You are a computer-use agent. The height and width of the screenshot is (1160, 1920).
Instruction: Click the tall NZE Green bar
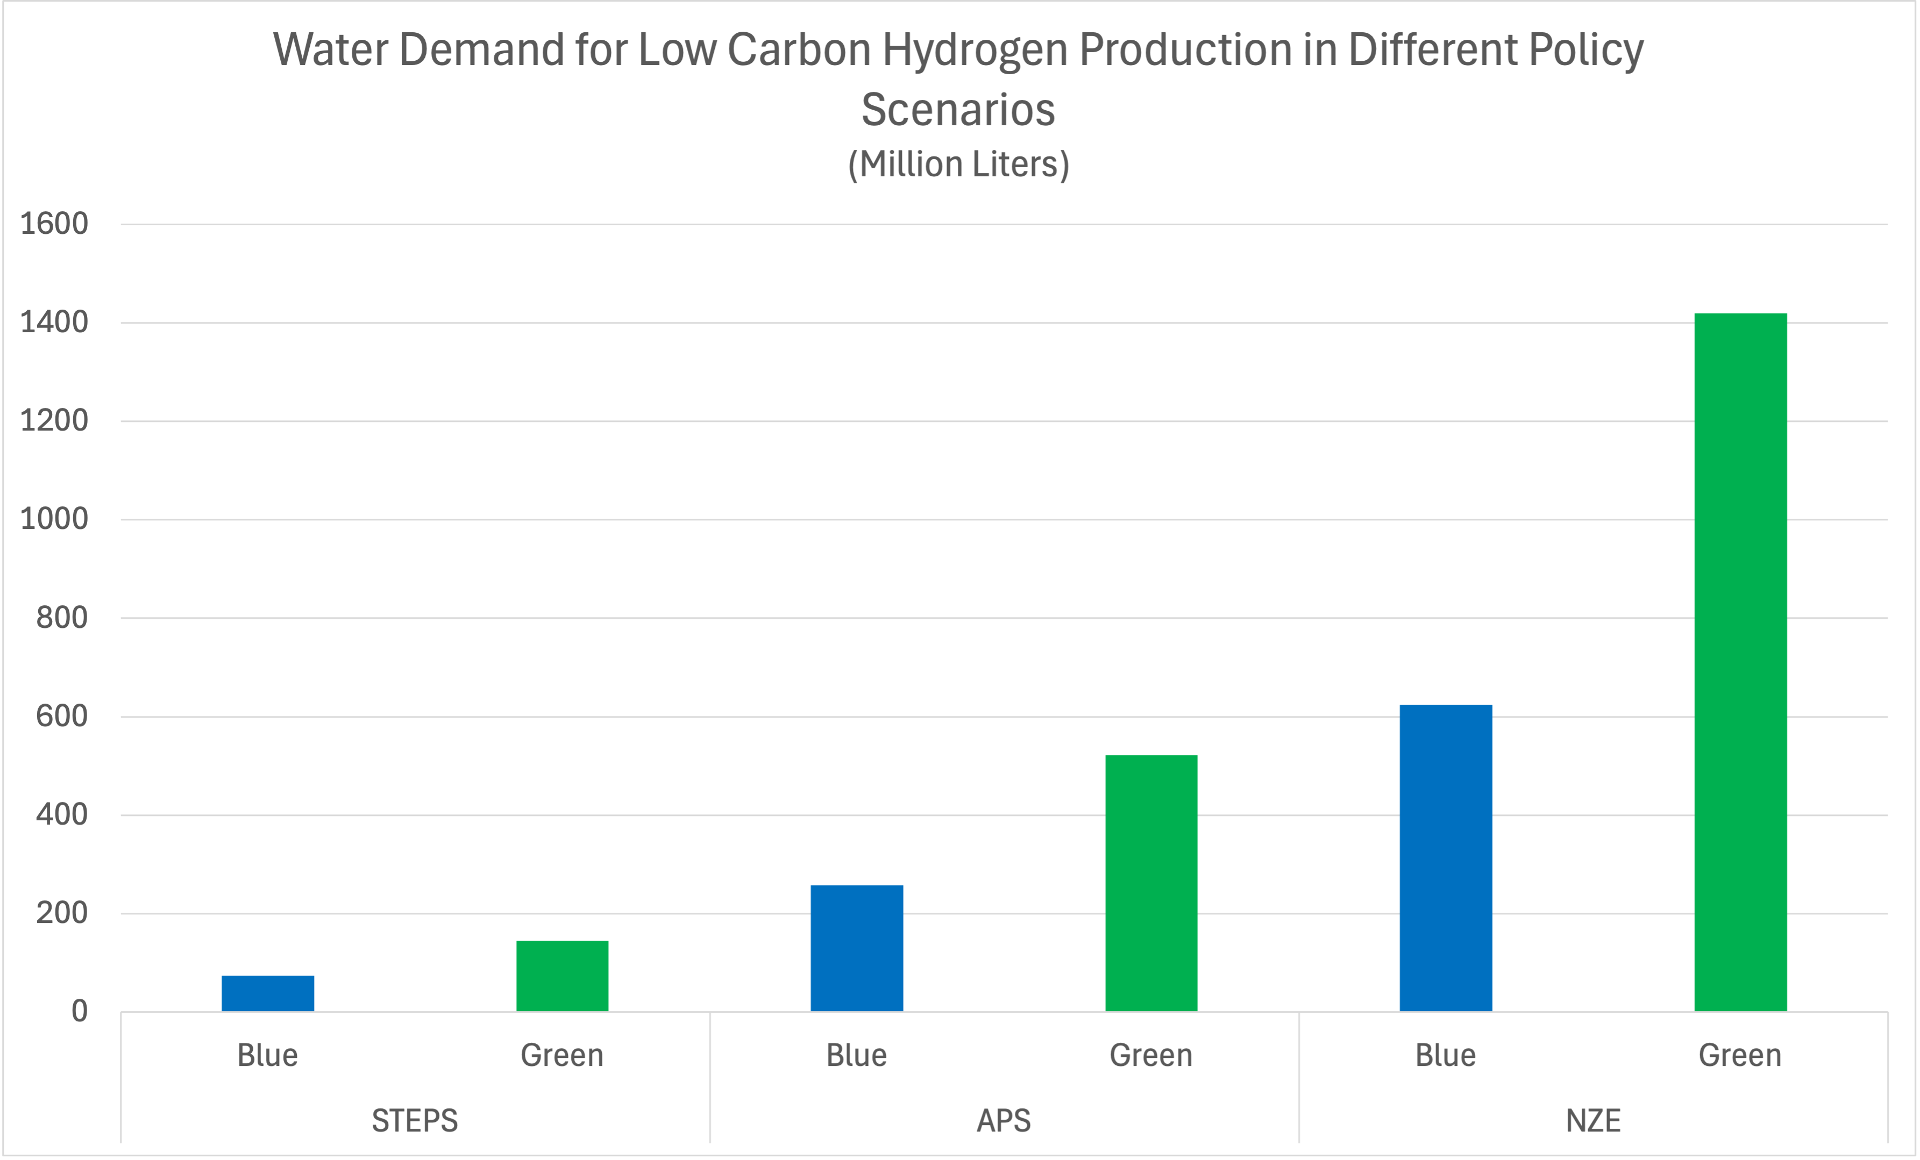1740,662
